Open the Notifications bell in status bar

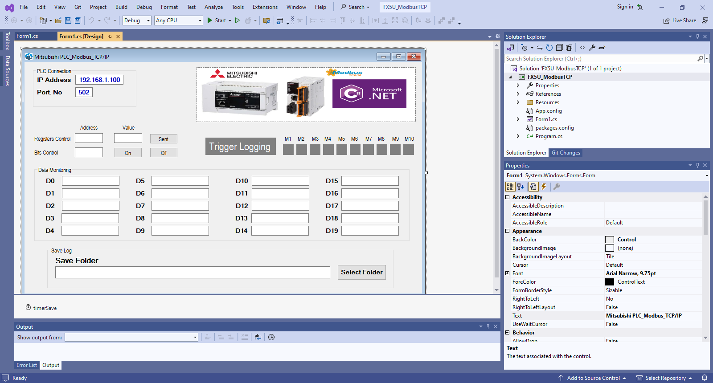click(x=705, y=378)
